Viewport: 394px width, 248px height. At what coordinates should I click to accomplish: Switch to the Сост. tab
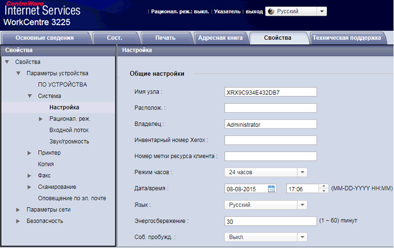coord(115,38)
